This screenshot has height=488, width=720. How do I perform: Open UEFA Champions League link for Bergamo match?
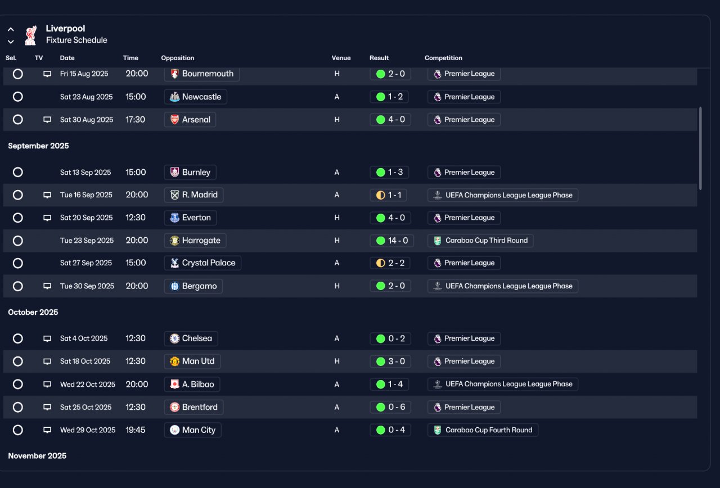click(x=503, y=286)
